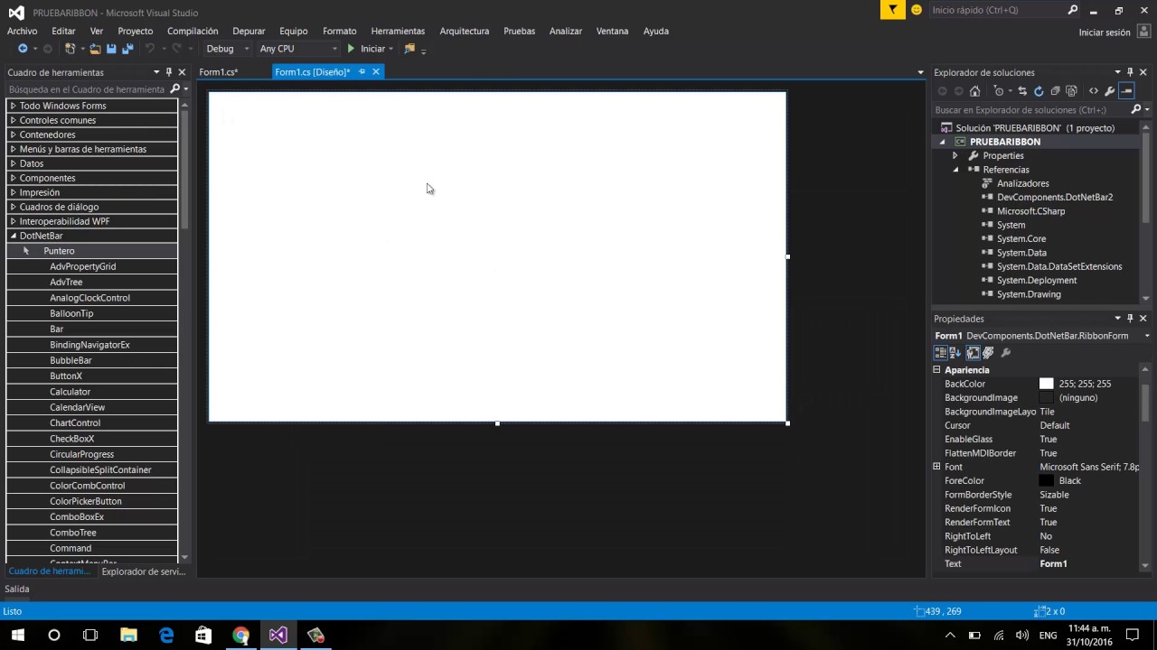This screenshot has height=650, width=1157.
Task: Click the find in files toolbar icon
Action: pyautogui.click(x=409, y=49)
